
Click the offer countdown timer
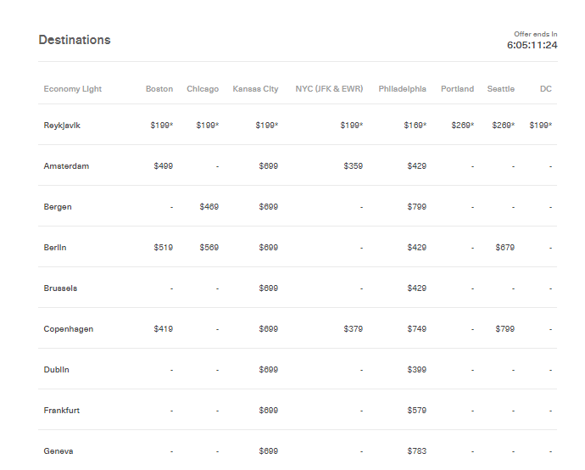click(x=532, y=45)
